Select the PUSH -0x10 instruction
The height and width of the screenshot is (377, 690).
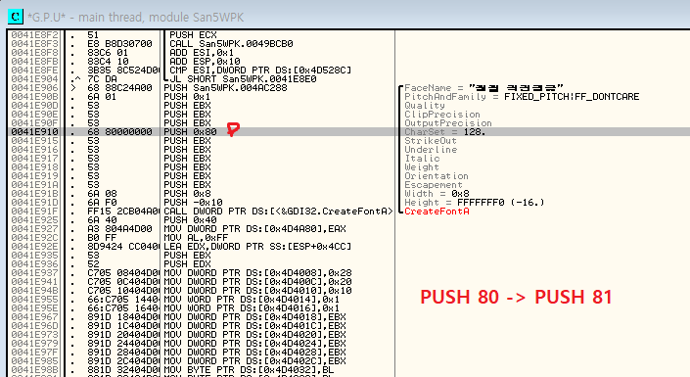(x=193, y=202)
